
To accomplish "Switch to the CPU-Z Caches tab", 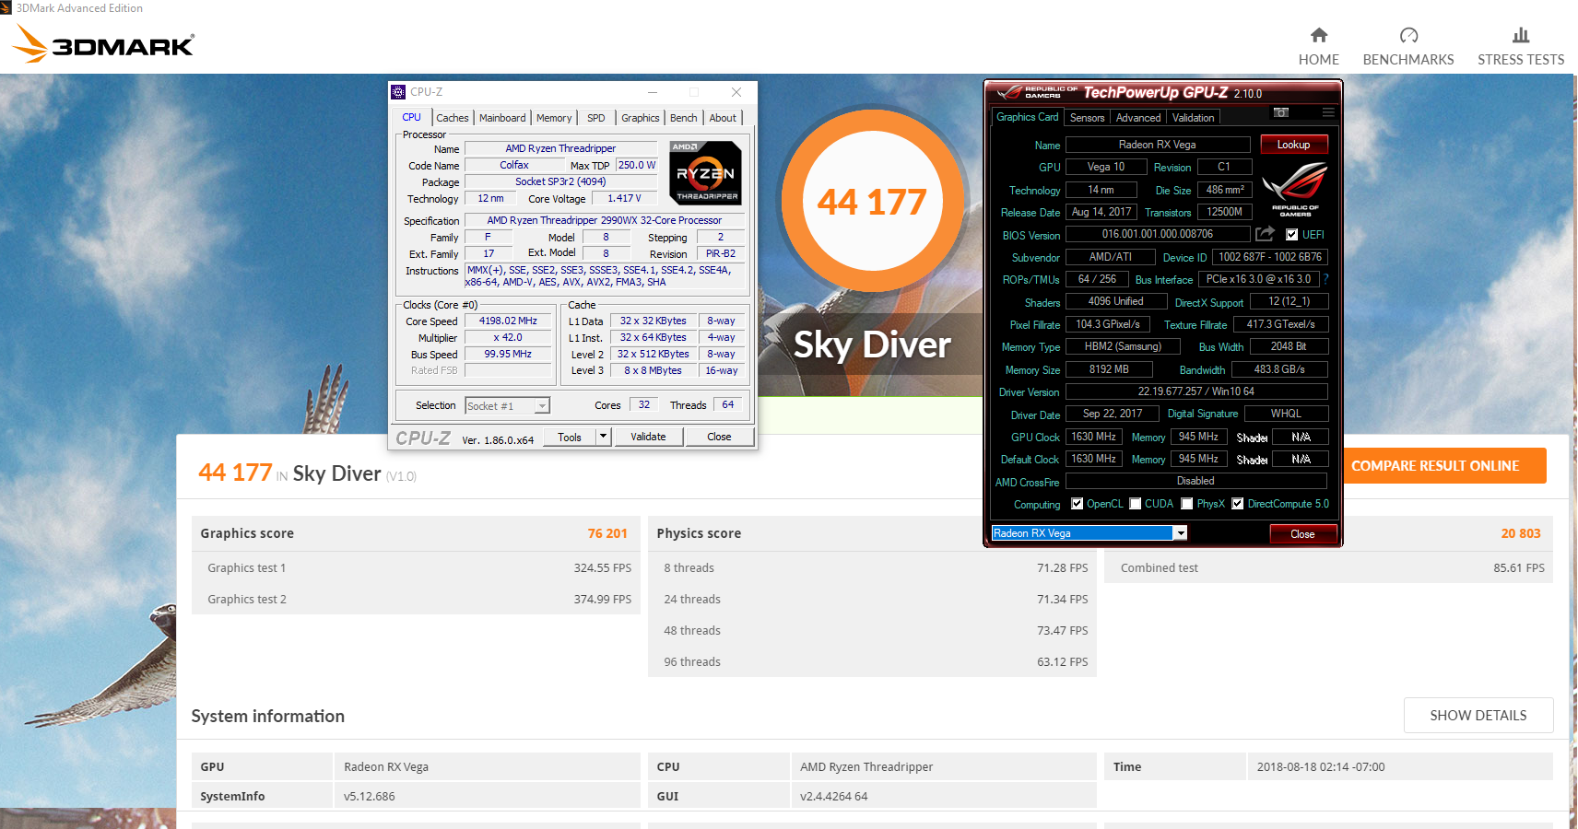I will pos(453,118).
